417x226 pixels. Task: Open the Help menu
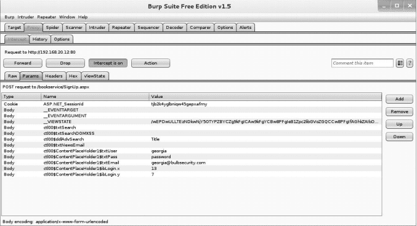tap(83, 17)
